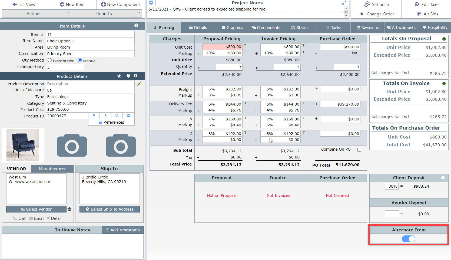Click the Set price button
The height and width of the screenshot is (260, 451).
tap(376, 4)
